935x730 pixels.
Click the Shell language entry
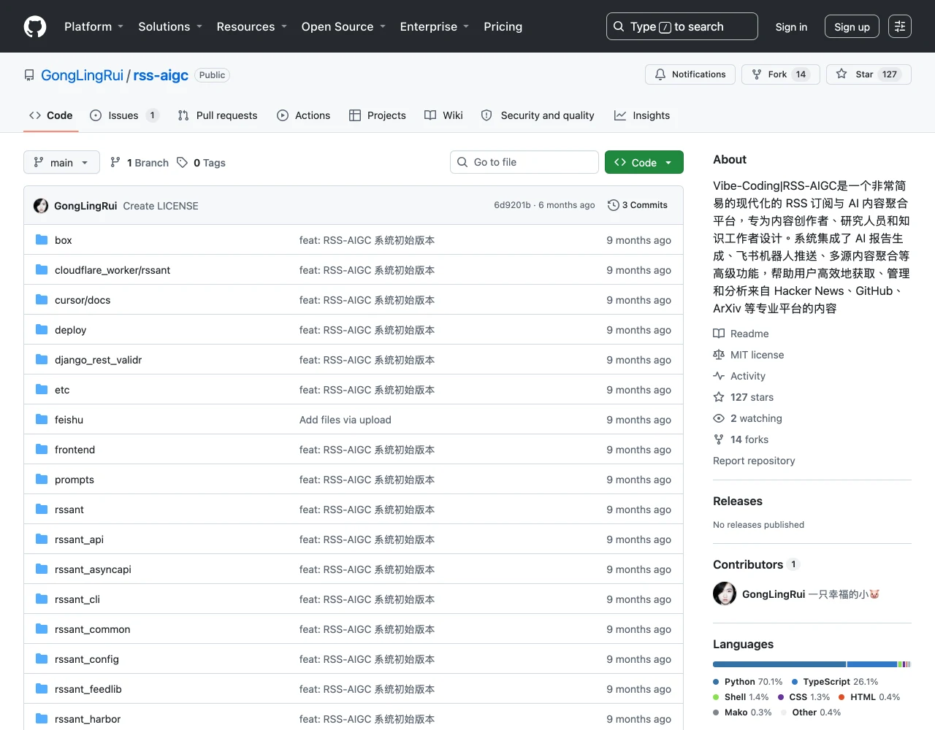point(741,697)
